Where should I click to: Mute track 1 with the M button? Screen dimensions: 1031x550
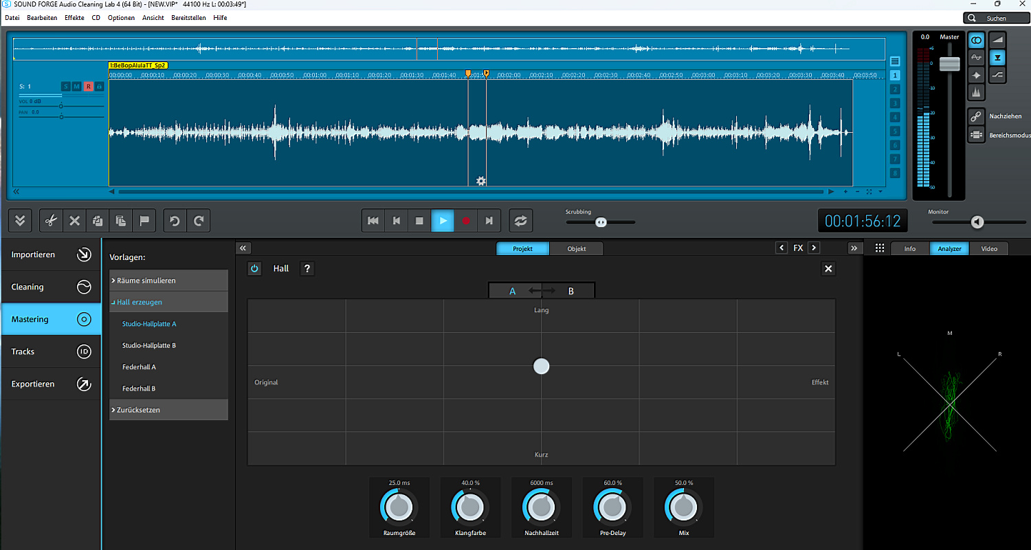click(x=77, y=87)
